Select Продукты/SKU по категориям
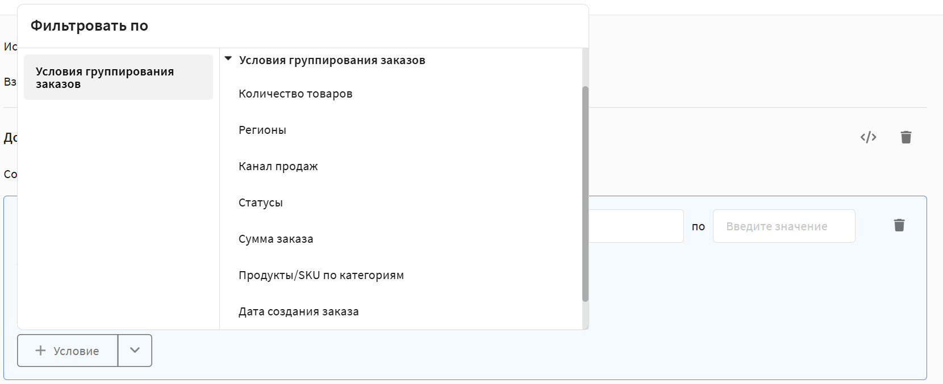The width and height of the screenshot is (943, 384). [321, 275]
